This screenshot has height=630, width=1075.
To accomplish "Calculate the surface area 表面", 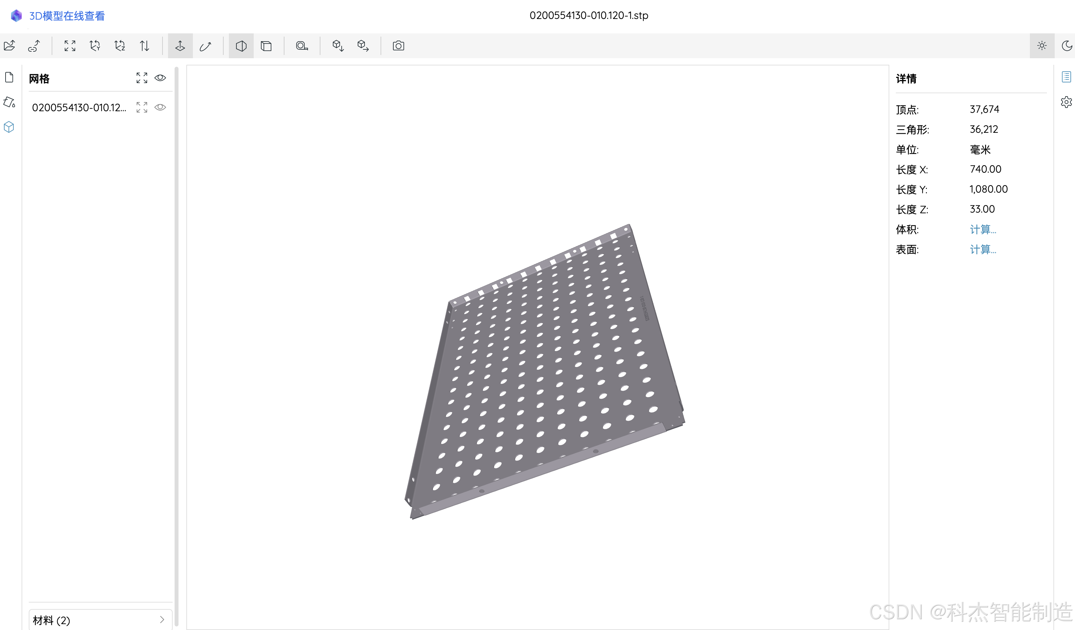I will 983,250.
